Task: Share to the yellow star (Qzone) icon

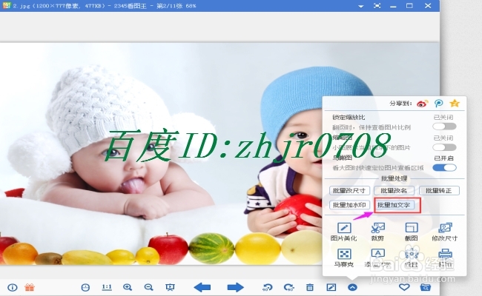Action: (455, 104)
